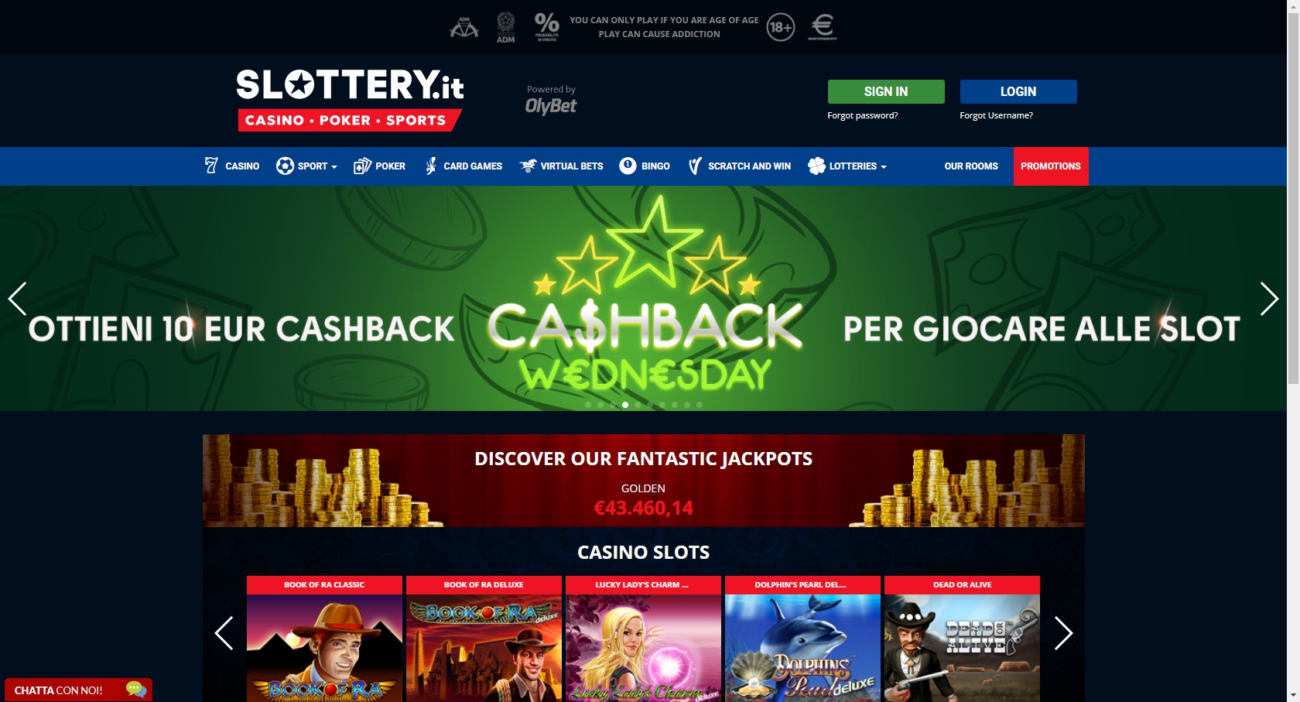The height and width of the screenshot is (702, 1300).
Task: Click the Scratch and Win icon
Action: pos(695,166)
